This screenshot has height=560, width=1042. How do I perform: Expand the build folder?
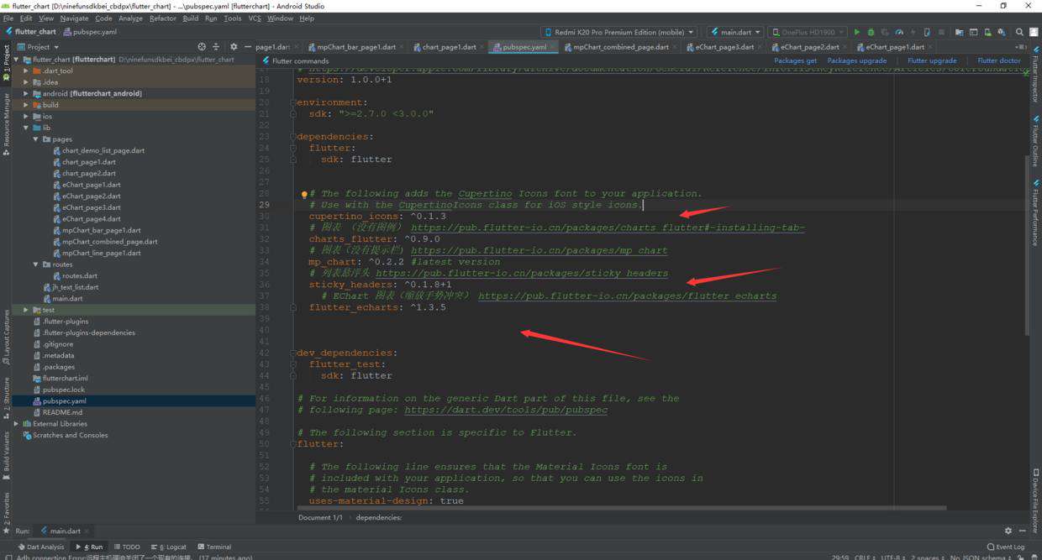tap(27, 105)
